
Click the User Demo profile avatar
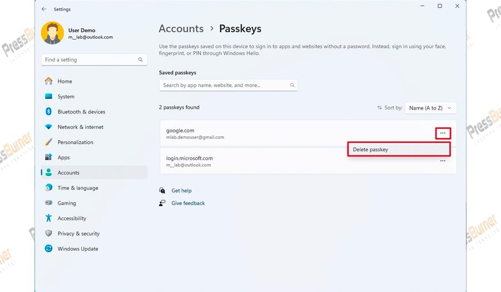[52, 33]
